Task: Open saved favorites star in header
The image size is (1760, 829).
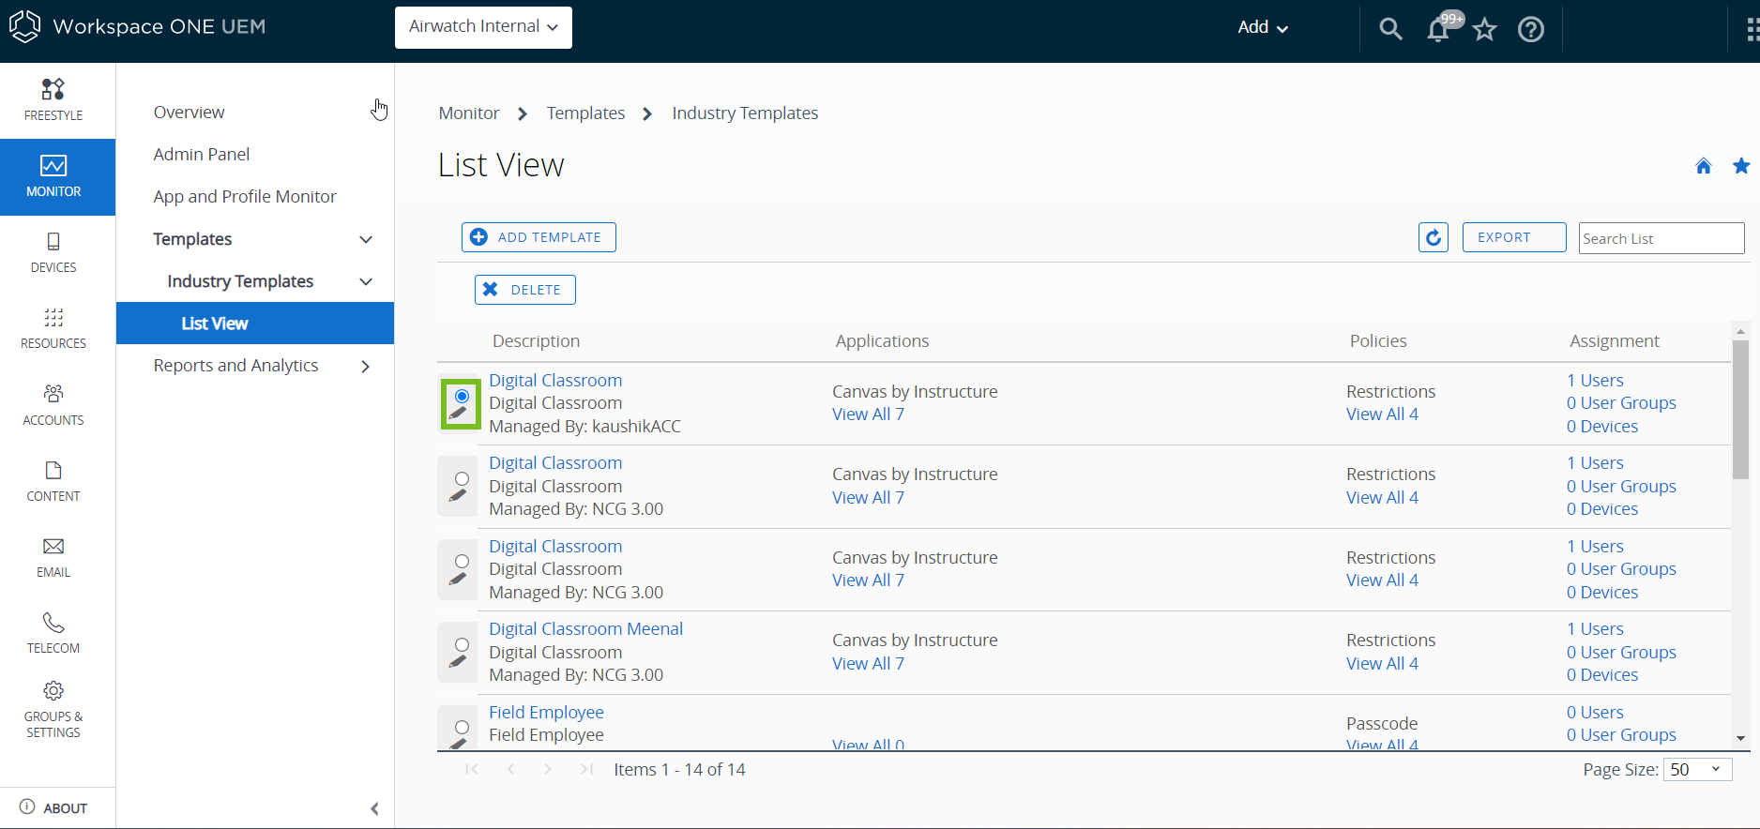Action: pyautogui.click(x=1484, y=29)
